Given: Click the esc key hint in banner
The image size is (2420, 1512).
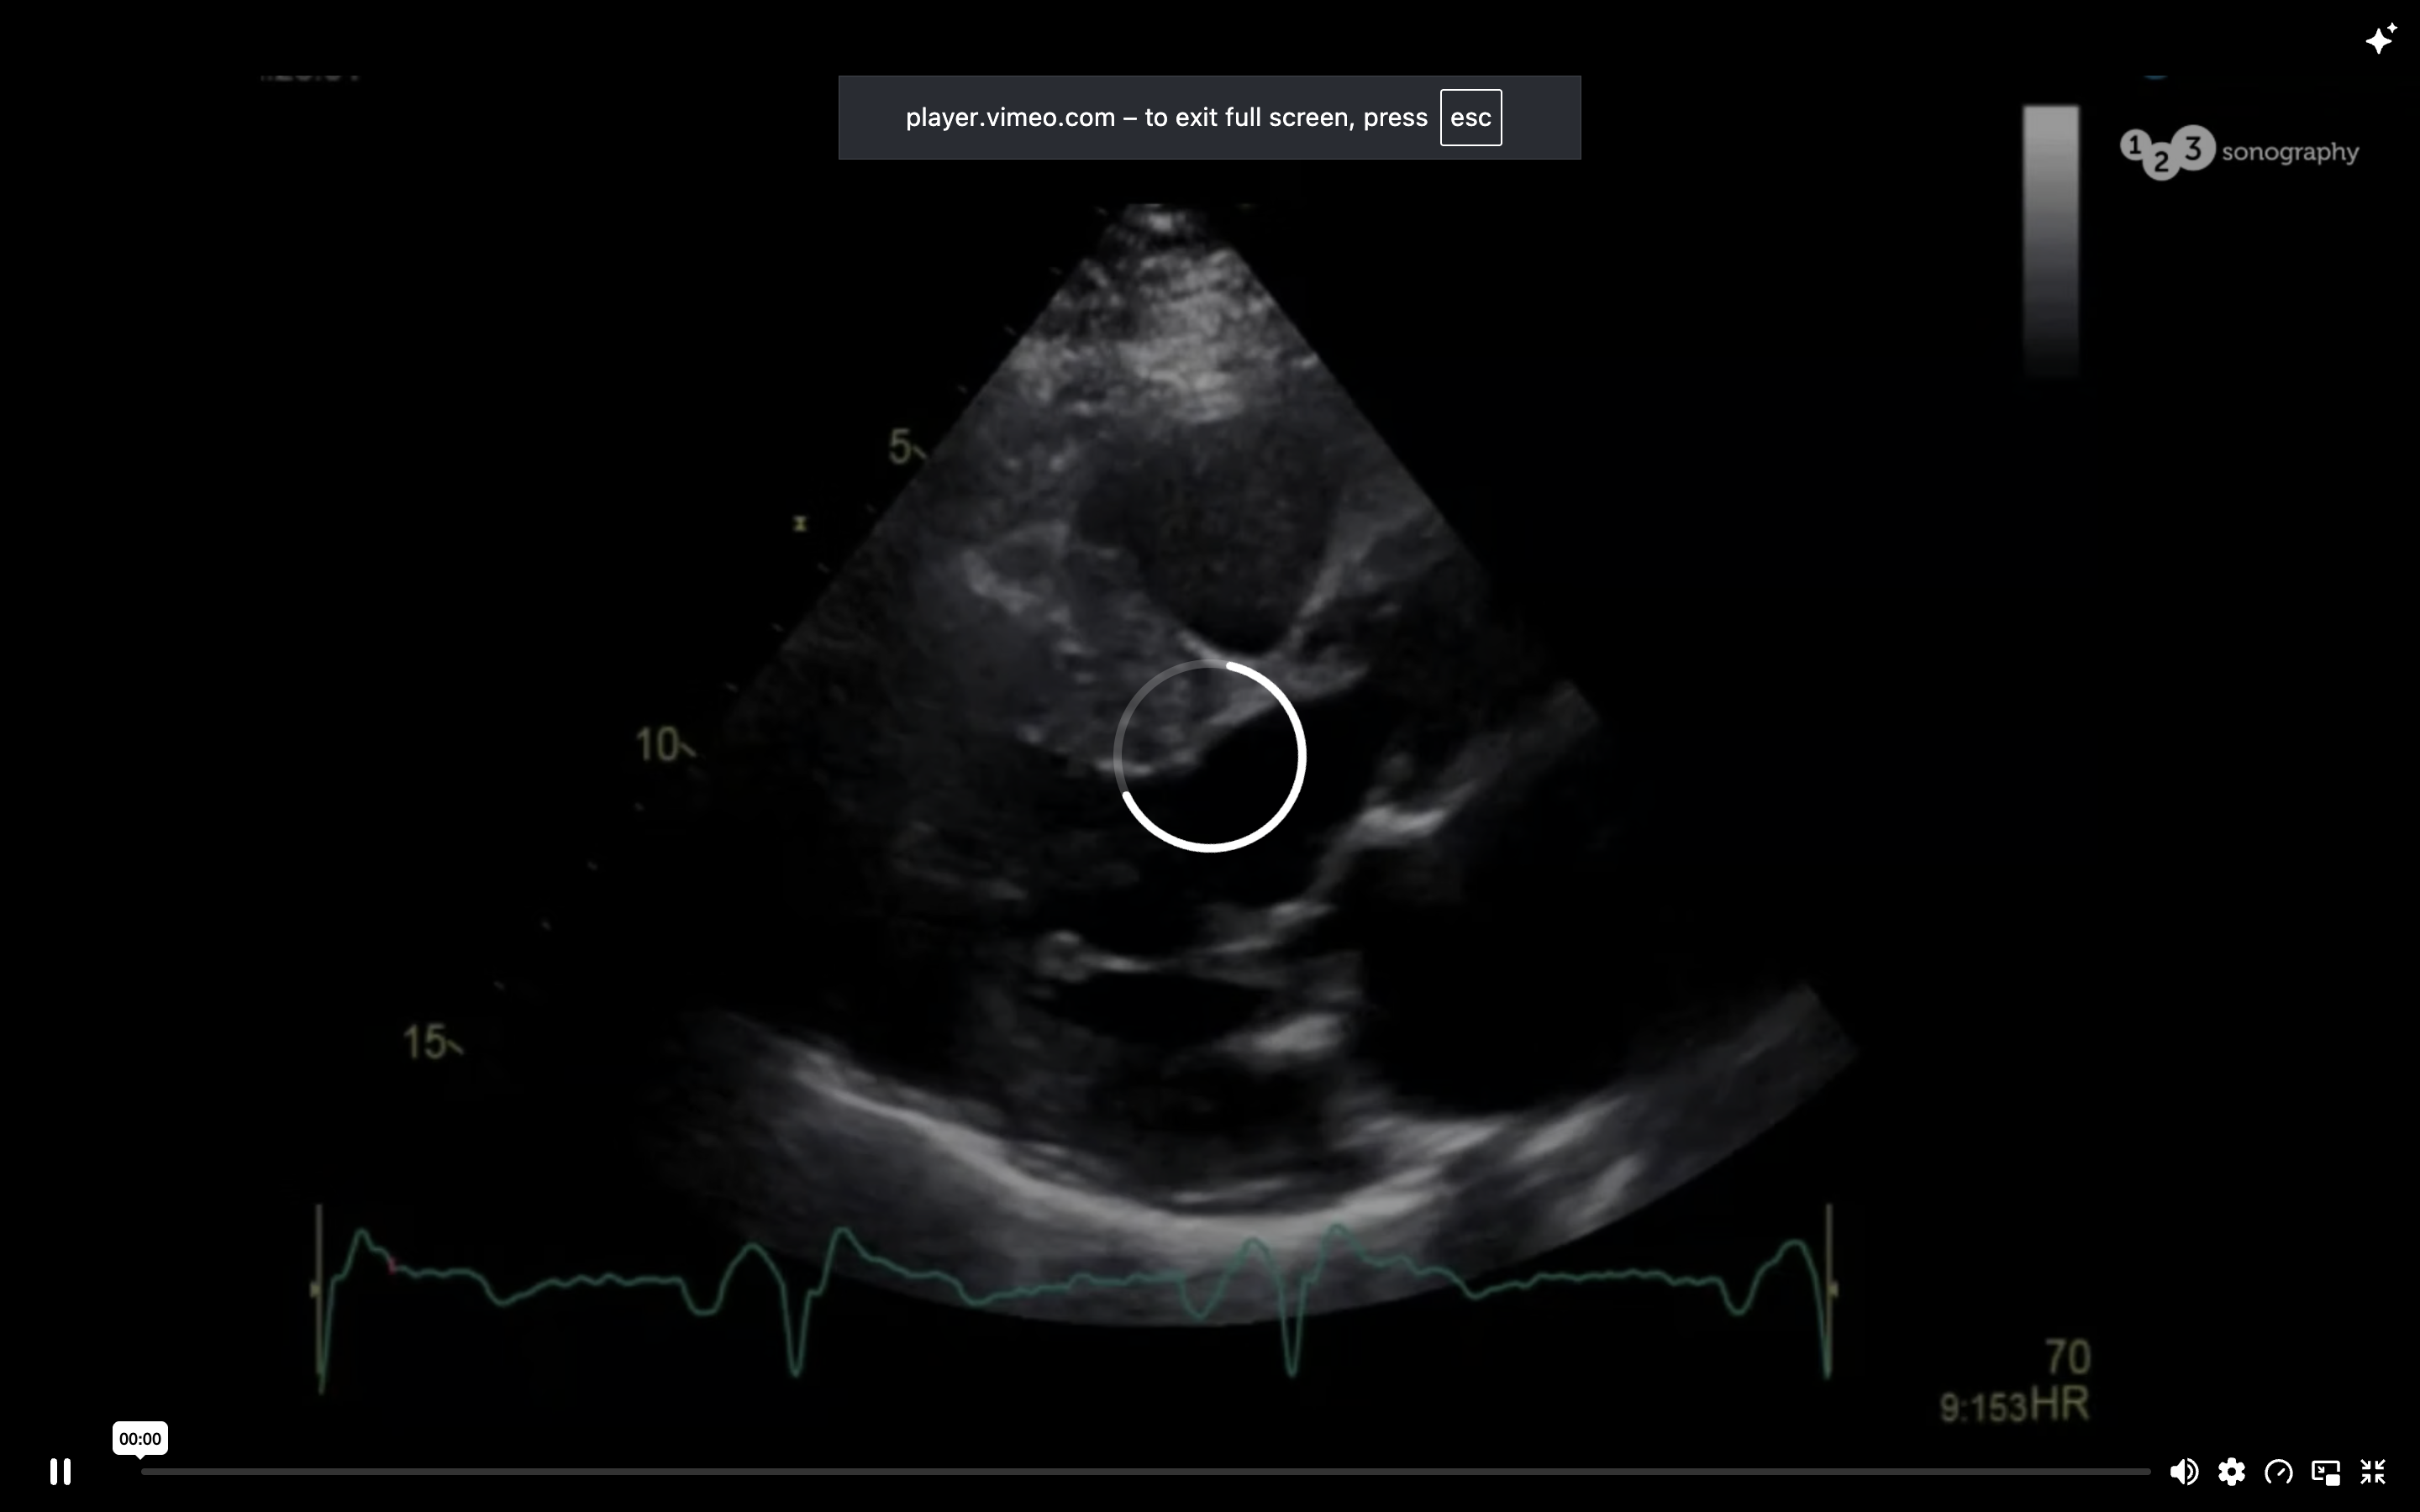Looking at the screenshot, I should (1470, 117).
